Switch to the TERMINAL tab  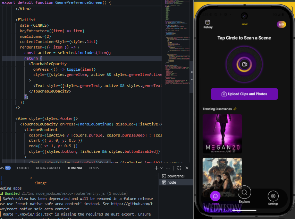click(x=75, y=168)
